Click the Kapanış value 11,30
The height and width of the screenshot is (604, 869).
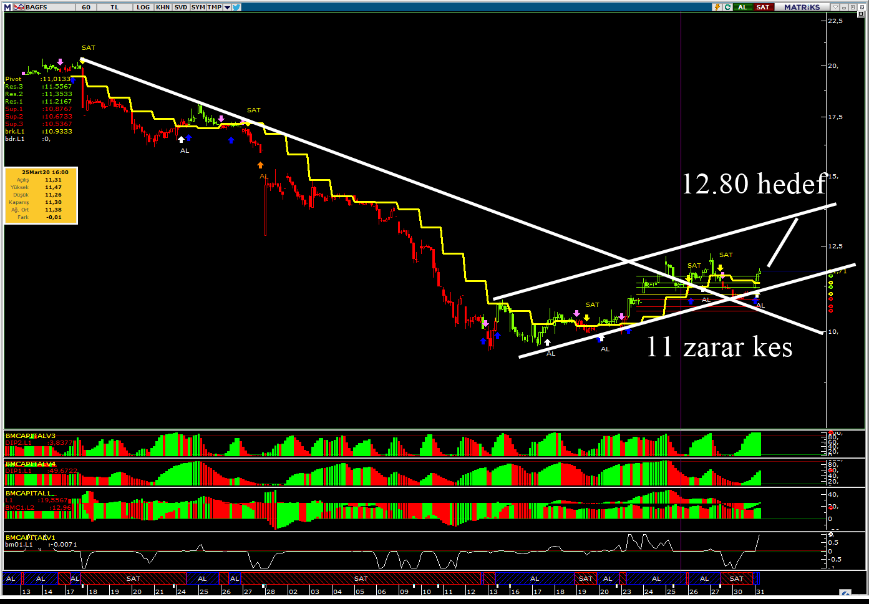pyautogui.click(x=53, y=202)
